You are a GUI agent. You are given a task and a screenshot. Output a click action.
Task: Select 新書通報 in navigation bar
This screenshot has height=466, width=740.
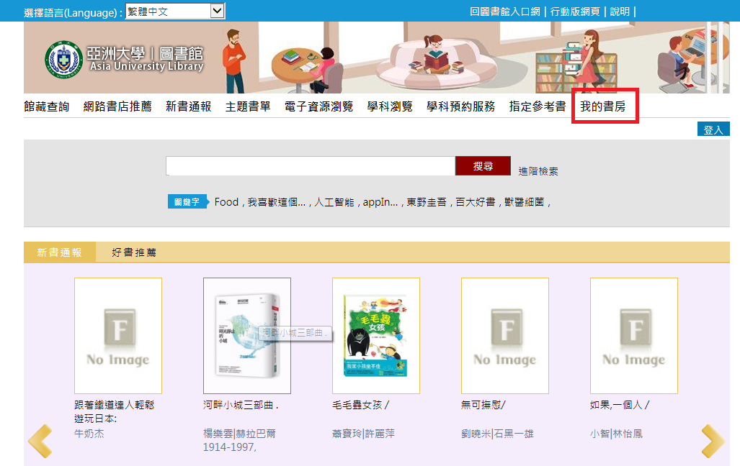188,106
